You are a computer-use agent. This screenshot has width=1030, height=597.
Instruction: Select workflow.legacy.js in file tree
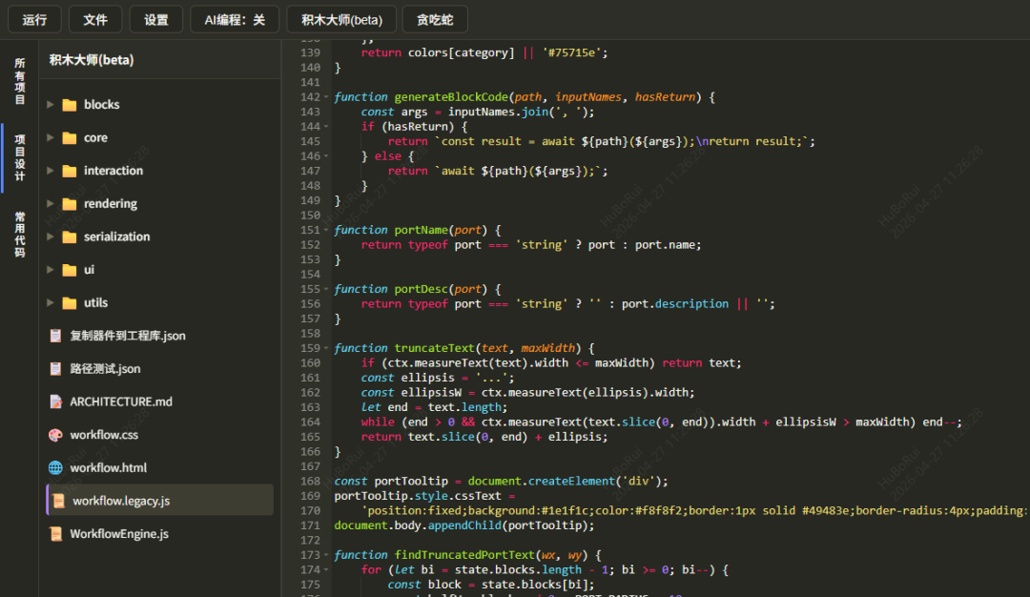tap(159, 501)
